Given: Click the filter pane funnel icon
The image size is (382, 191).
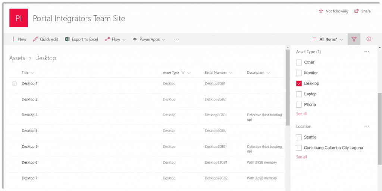Looking at the screenshot, I should point(354,39).
